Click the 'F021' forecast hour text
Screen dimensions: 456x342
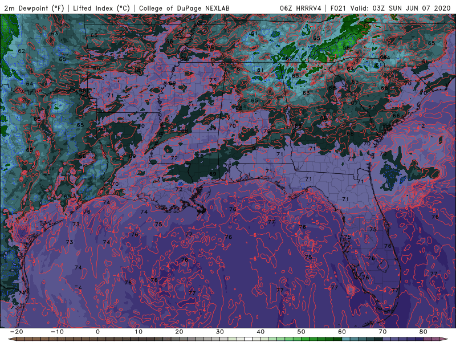tap(338, 8)
